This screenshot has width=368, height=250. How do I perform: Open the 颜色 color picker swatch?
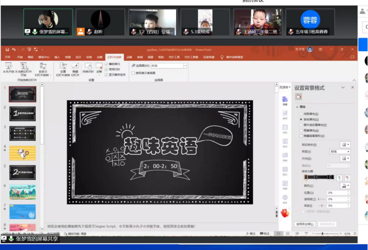[x=345, y=186]
